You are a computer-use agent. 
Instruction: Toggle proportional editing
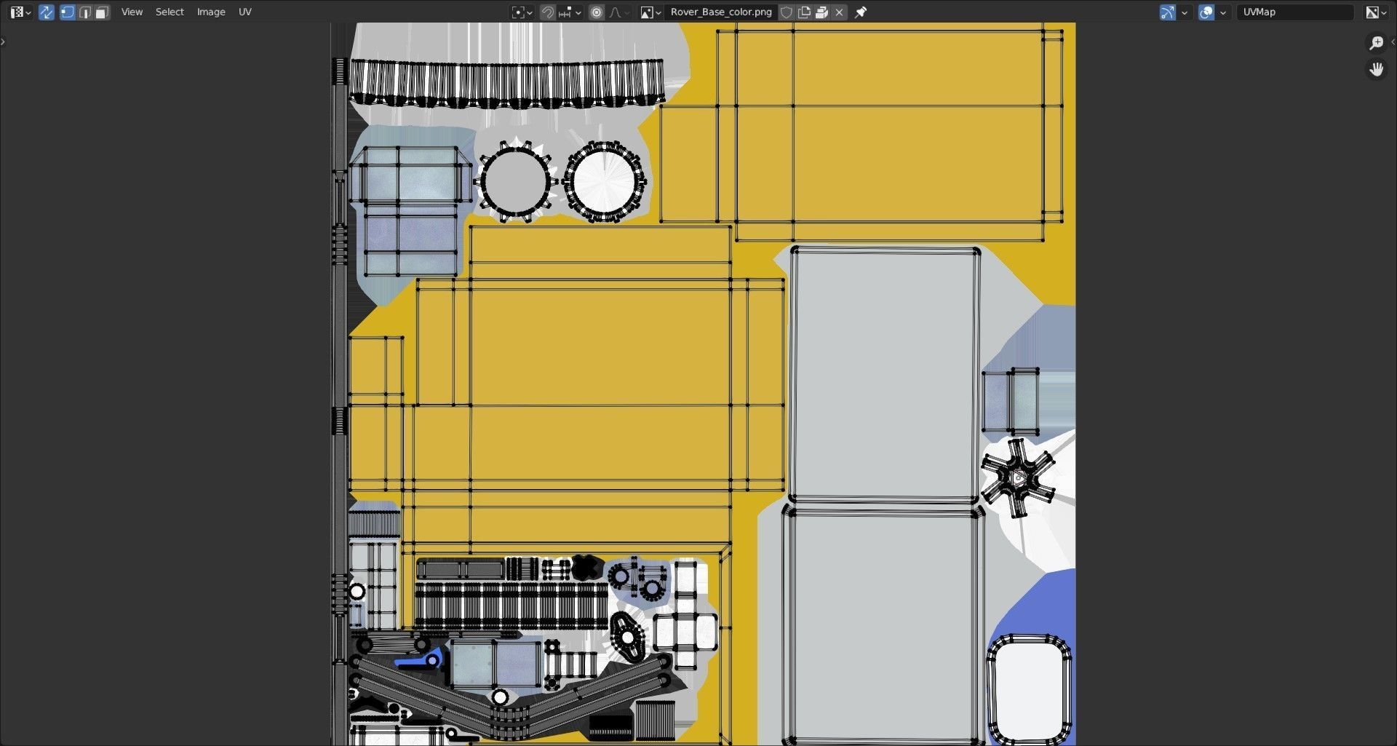click(597, 12)
